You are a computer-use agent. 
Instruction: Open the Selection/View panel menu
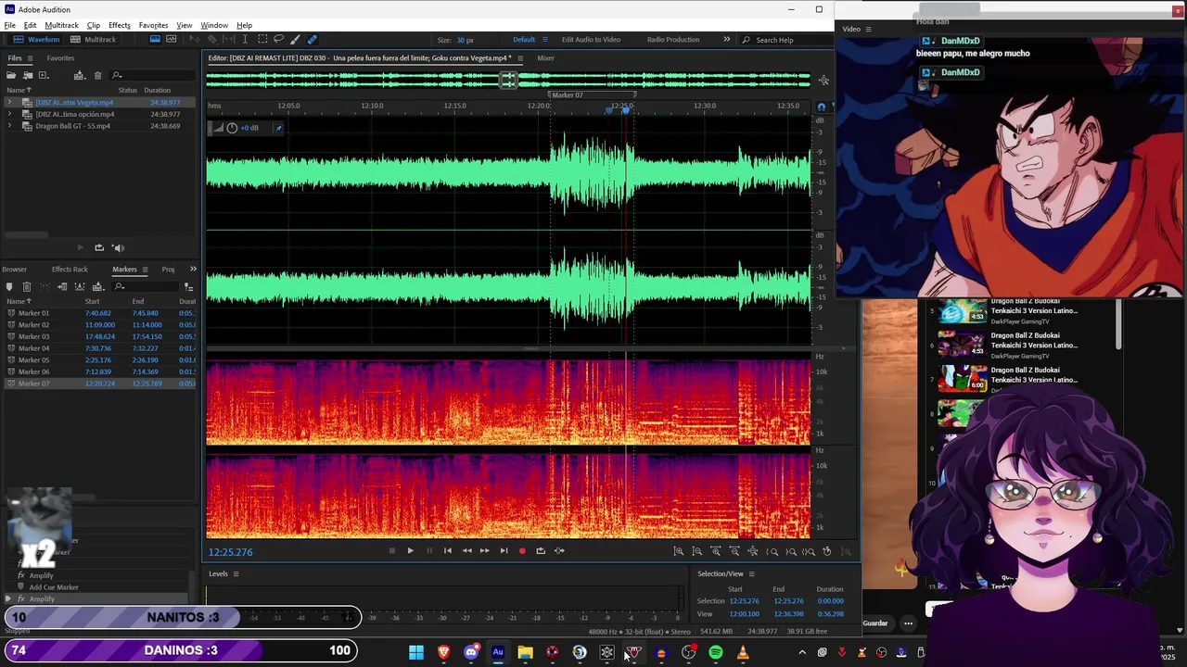coord(751,574)
